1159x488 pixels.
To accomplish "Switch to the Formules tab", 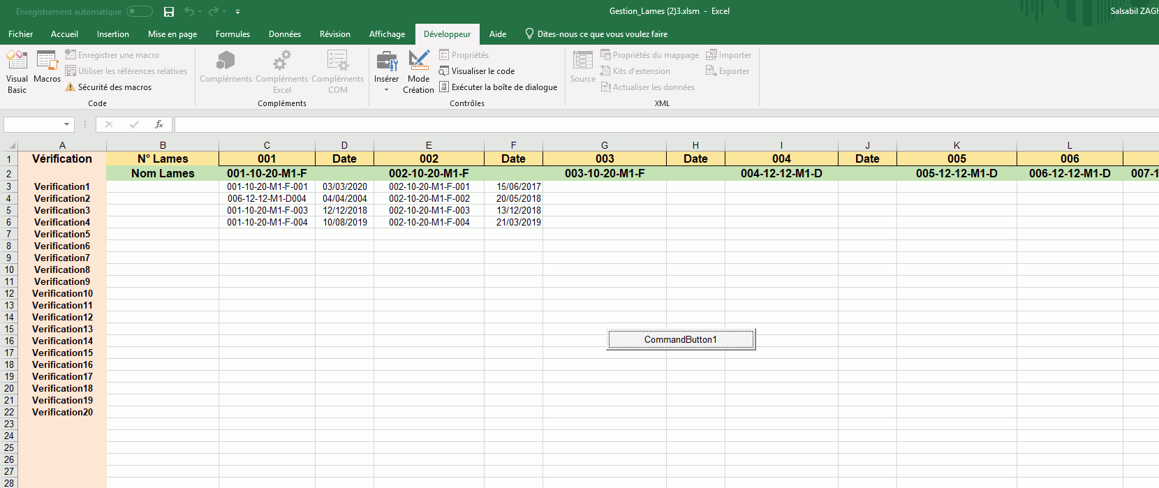I will point(232,34).
